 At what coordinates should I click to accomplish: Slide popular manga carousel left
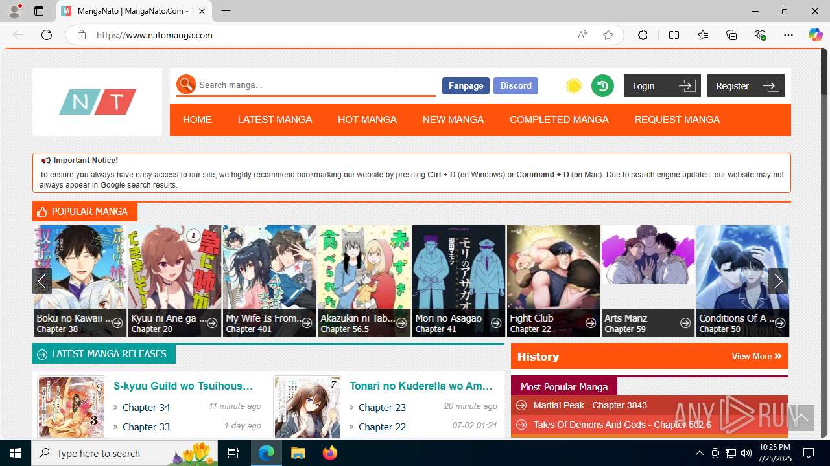[41, 281]
